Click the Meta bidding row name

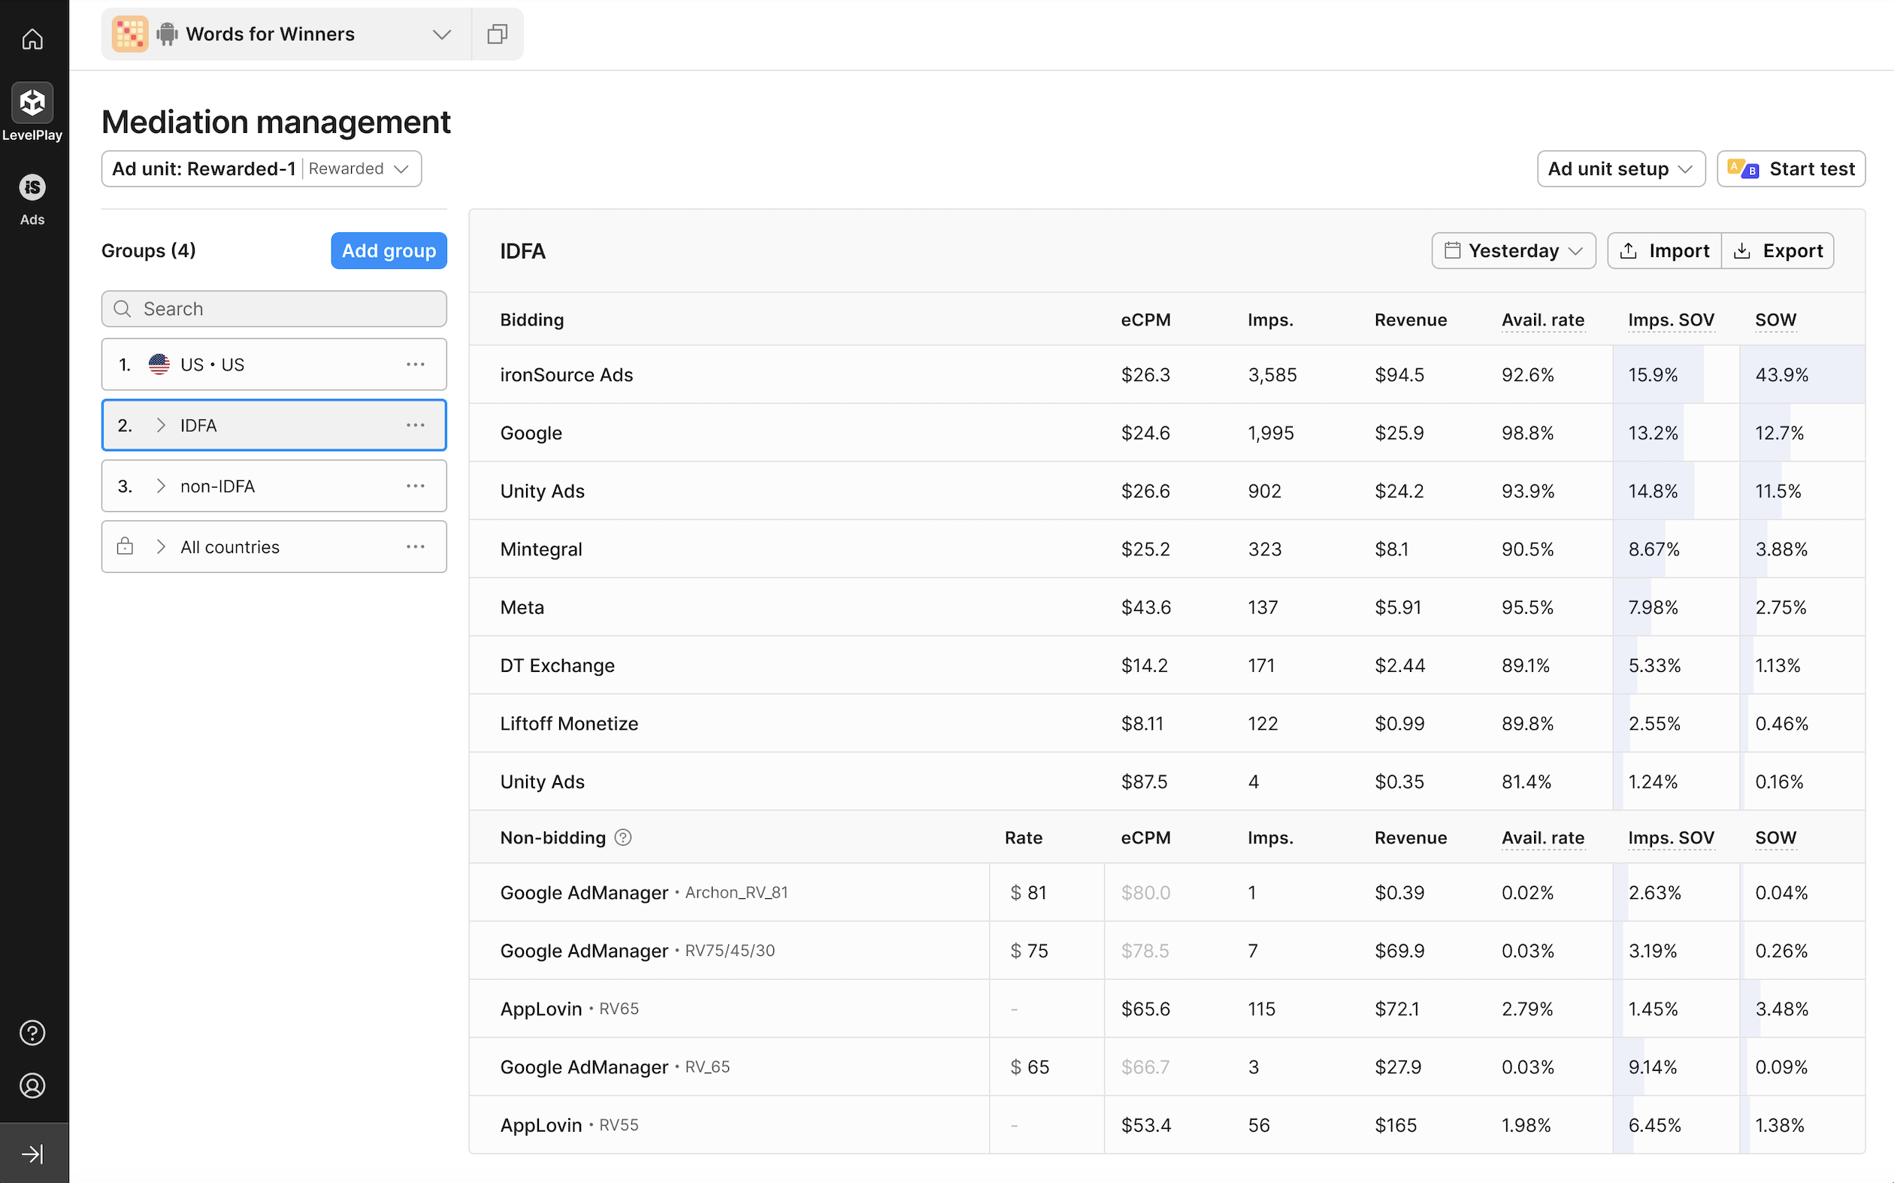coord(522,607)
